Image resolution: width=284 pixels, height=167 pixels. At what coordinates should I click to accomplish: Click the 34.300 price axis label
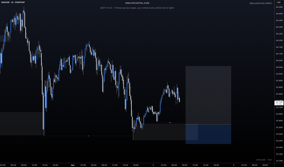click(x=279, y=27)
